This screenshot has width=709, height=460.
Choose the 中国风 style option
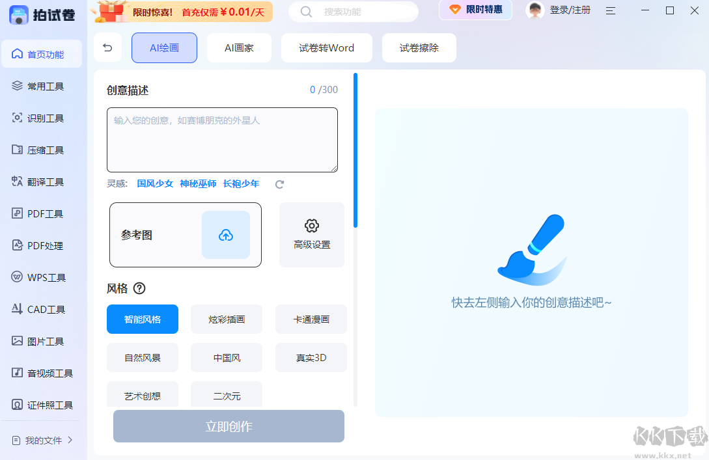226,357
